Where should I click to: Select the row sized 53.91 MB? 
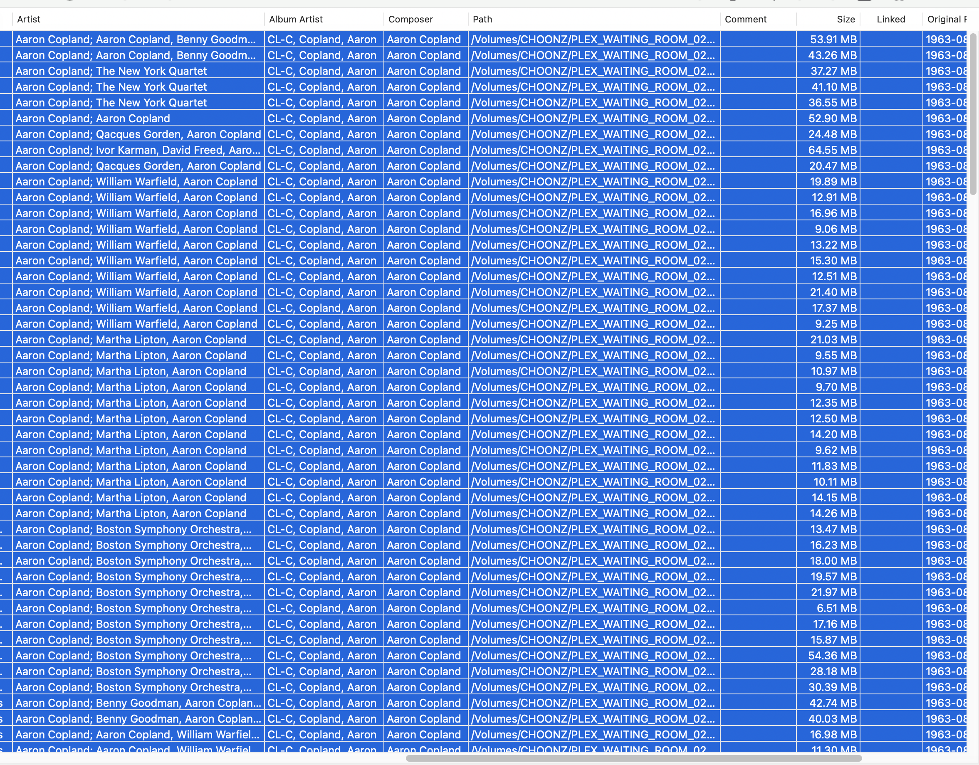(833, 39)
